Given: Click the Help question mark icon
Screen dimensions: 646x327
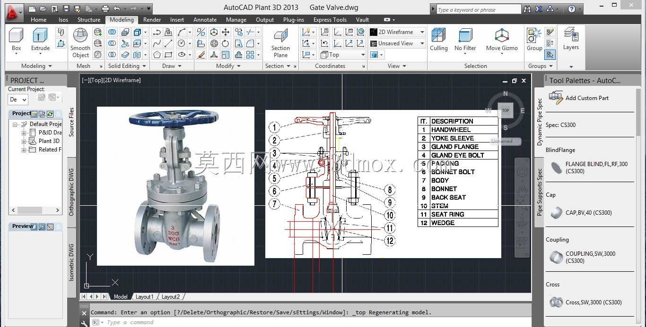Looking at the screenshot, I should (x=572, y=9).
